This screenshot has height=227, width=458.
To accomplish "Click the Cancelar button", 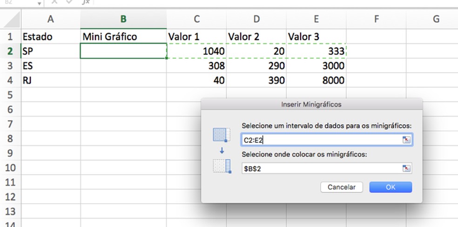I will (342, 187).
